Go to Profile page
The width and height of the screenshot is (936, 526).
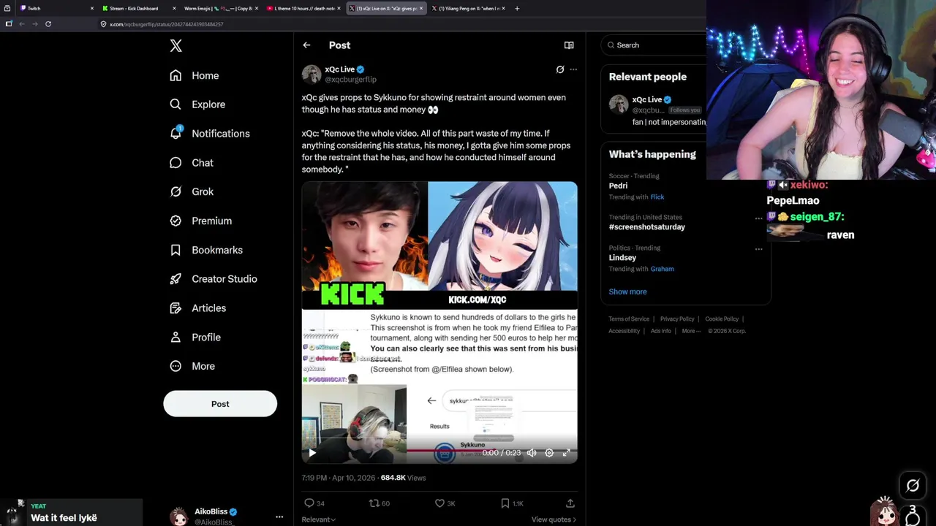(x=195, y=338)
